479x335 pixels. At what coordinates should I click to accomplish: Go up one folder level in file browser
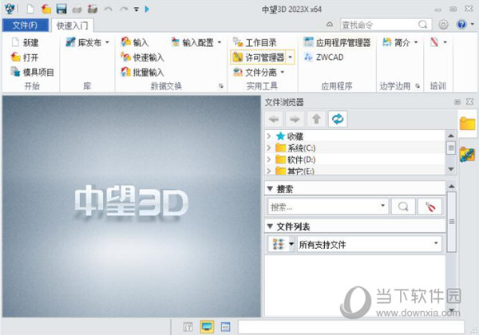coord(316,119)
